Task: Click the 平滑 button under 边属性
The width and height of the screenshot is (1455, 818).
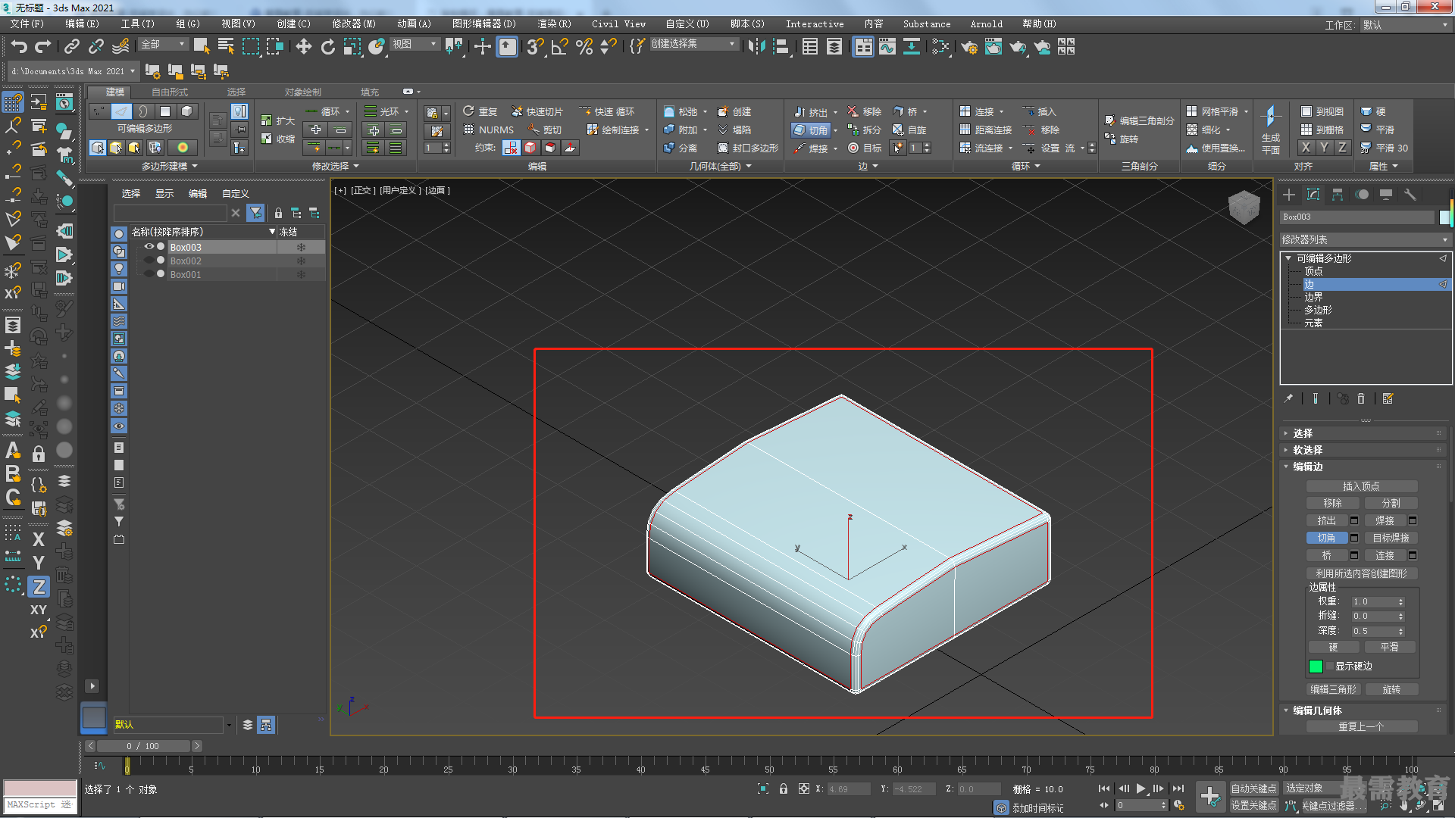Action: pos(1389,647)
